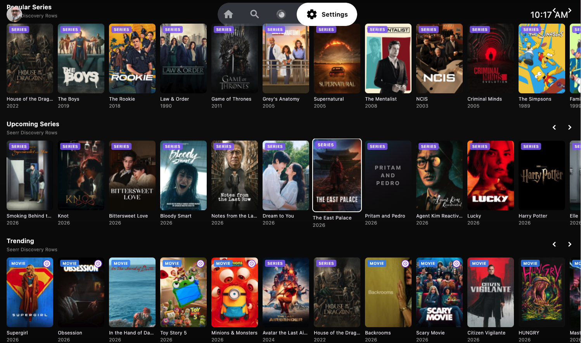Open the Search magnifier icon
The image size is (581, 343).
(254, 14)
